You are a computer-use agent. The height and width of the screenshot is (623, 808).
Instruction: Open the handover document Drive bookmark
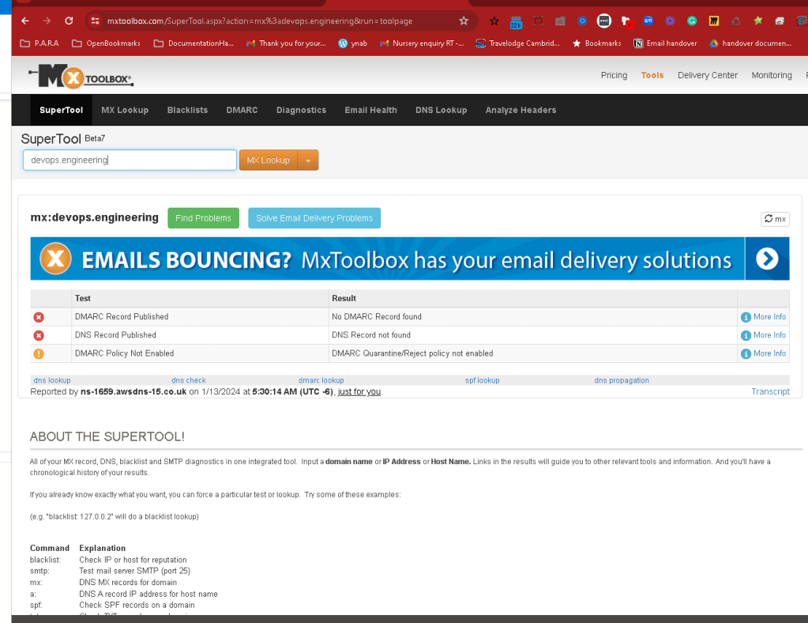750,43
